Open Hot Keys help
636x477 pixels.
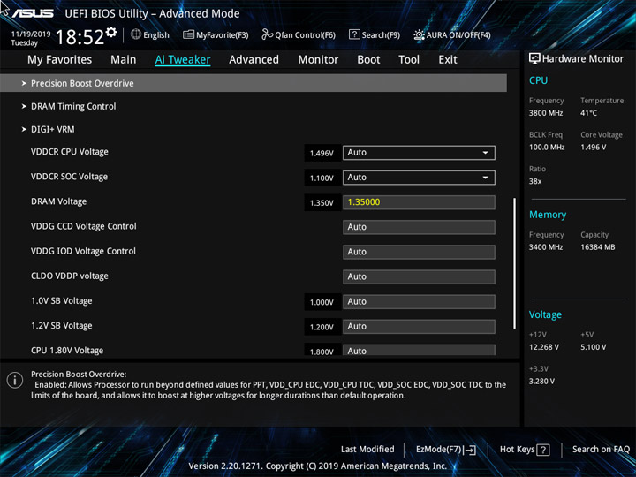pyautogui.click(x=525, y=450)
